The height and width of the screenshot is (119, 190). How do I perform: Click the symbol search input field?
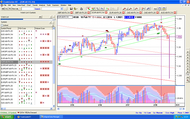[28, 9]
